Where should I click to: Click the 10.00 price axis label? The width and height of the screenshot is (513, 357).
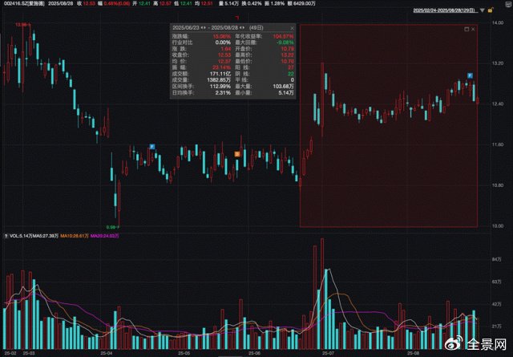coord(498,226)
